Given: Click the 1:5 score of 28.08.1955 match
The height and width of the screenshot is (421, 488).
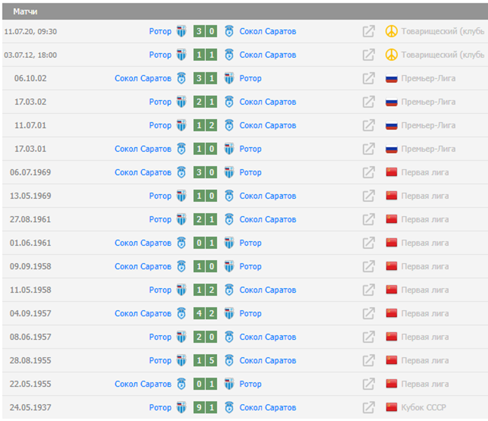Looking at the screenshot, I should click(x=205, y=360).
